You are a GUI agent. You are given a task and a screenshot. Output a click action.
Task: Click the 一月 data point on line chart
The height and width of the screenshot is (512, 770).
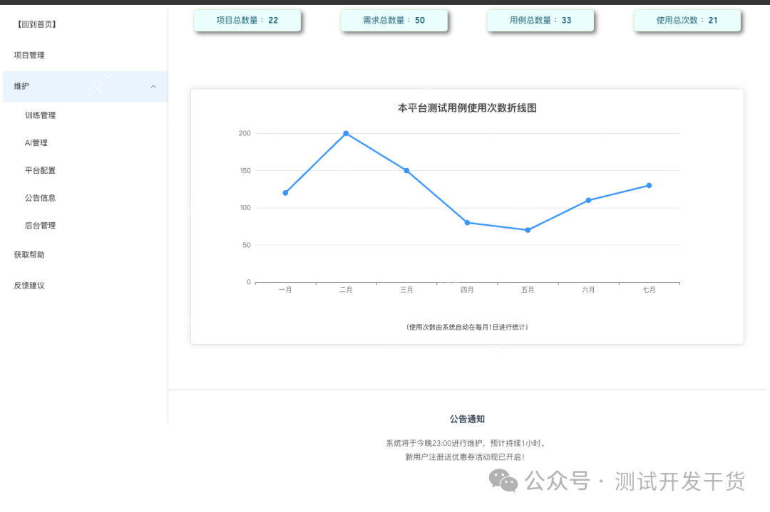(x=285, y=193)
